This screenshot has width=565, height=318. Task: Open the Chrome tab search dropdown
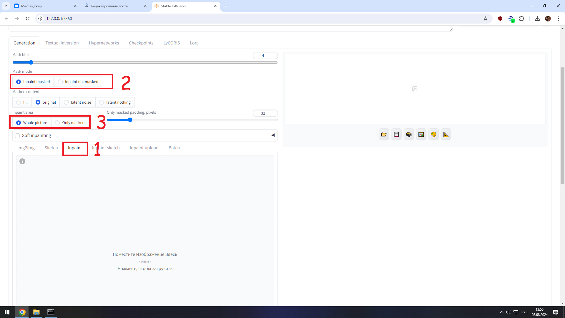(x=6, y=6)
